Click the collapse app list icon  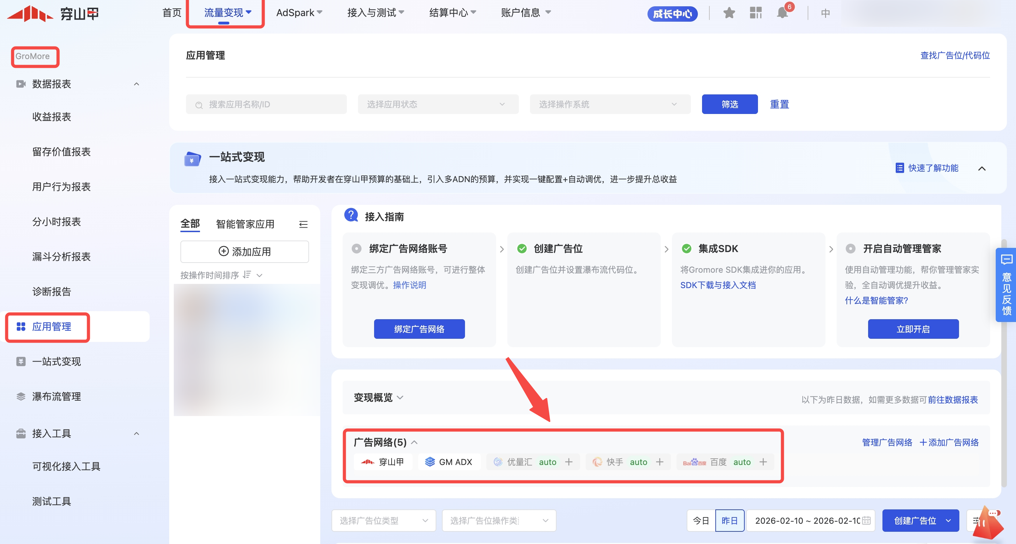click(303, 224)
